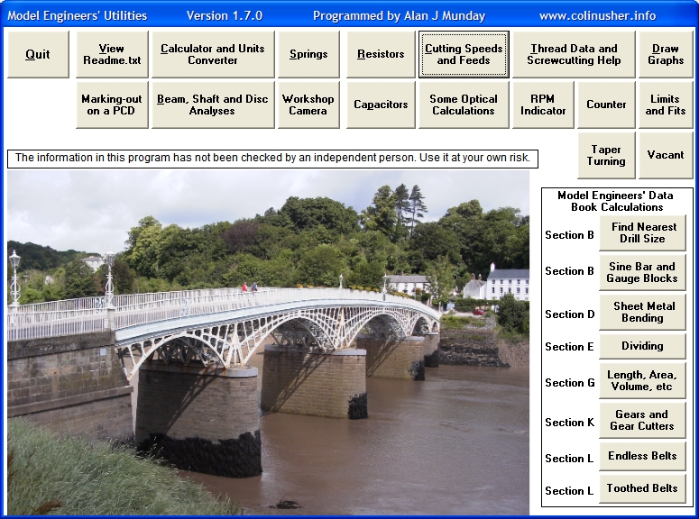Image resolution: width=699 pixels, height=519 pixels.
Task: Click the 'Model Engineers' Data Book Calculations' heading
Action: point(617,201)
